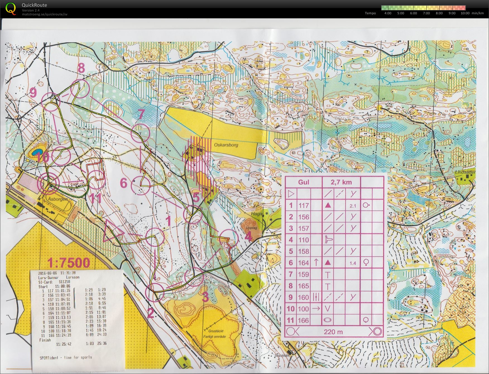489x374 pixels.
Task: Click the 220 m finish row
Action: (334, 332)
